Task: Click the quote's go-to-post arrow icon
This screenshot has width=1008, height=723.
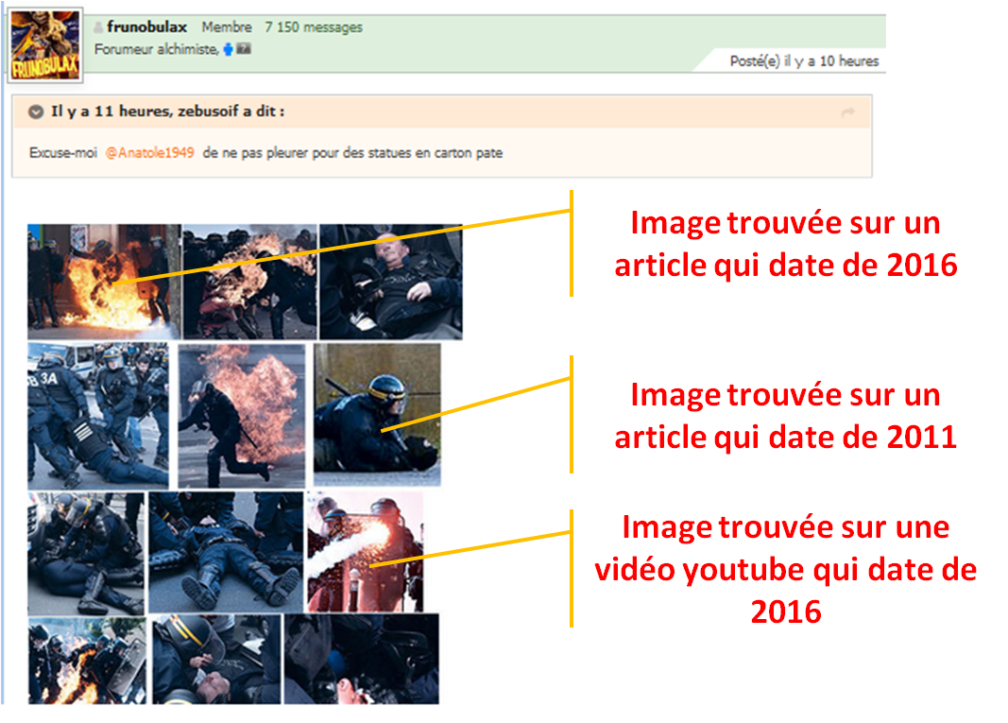Action: [847, 112]
